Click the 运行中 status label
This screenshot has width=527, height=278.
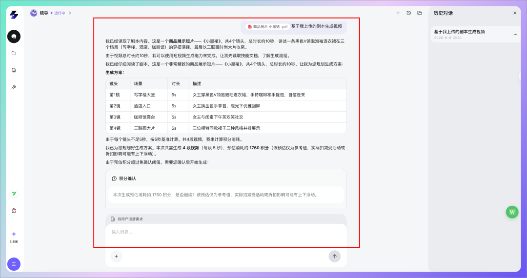(60, 13)
